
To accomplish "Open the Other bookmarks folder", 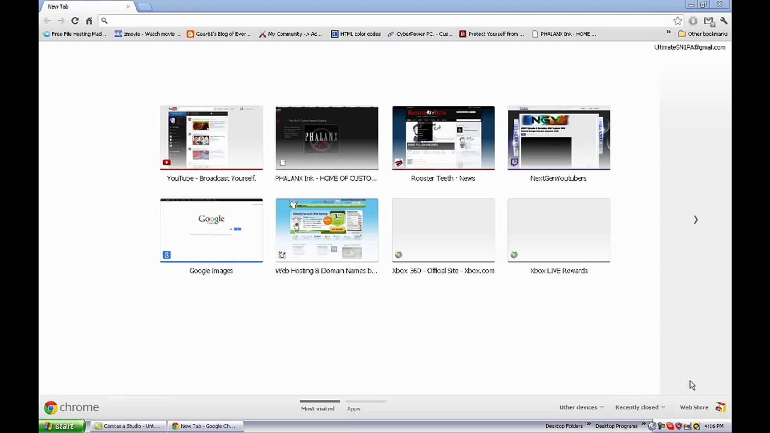I will pyautogui.click(x=703, y=34).
